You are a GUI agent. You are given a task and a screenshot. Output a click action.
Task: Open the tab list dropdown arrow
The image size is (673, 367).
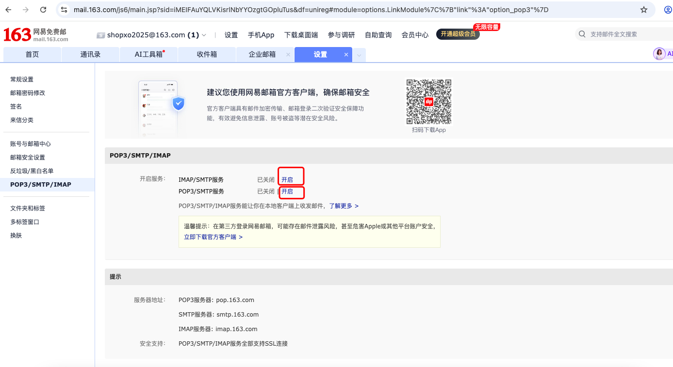click(x=359, y=55)
